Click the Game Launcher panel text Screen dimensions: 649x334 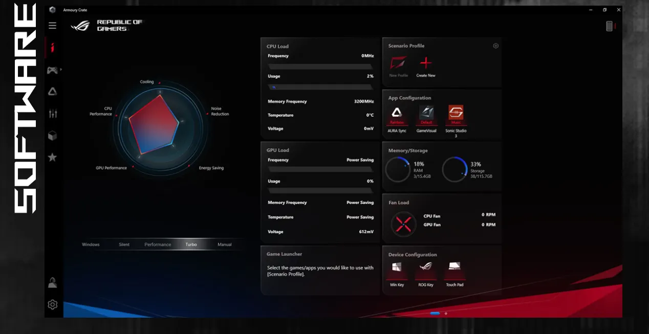320,271
